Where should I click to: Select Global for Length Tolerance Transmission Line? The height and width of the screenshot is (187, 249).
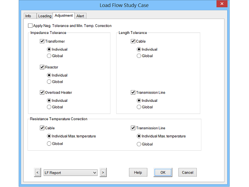(x=139, y=107)
